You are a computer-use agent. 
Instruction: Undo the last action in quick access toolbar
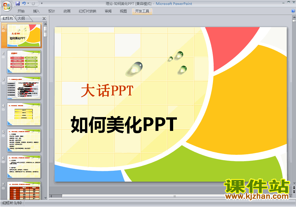24,3
